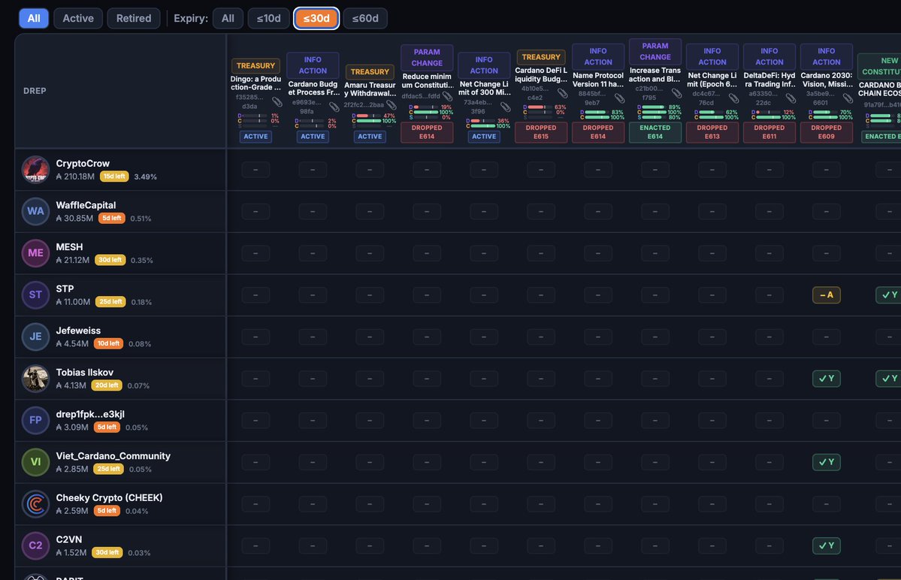Click WaffleCapital's 0.51% voting share
This screenshot has height=580, width=901.
point(141,219)
